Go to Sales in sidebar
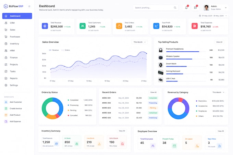Viewport: 233px width, 155px height. click(17, 30)
